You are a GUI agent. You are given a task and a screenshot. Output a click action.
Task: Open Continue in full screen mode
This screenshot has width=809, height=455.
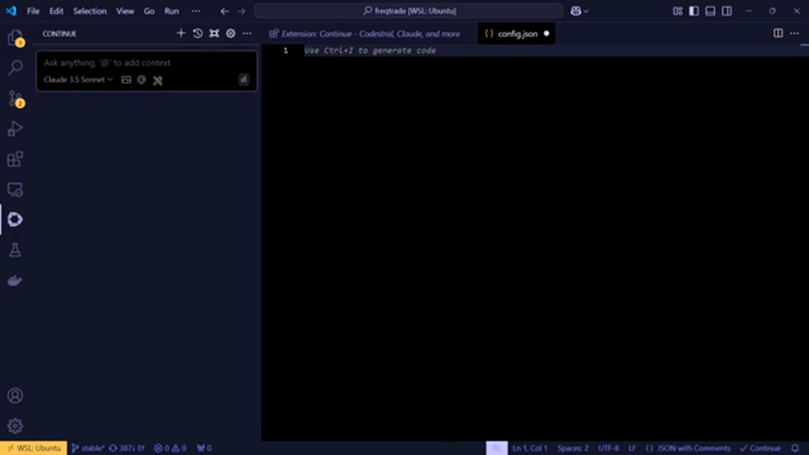pyautogui.click(x=214, y=33)
